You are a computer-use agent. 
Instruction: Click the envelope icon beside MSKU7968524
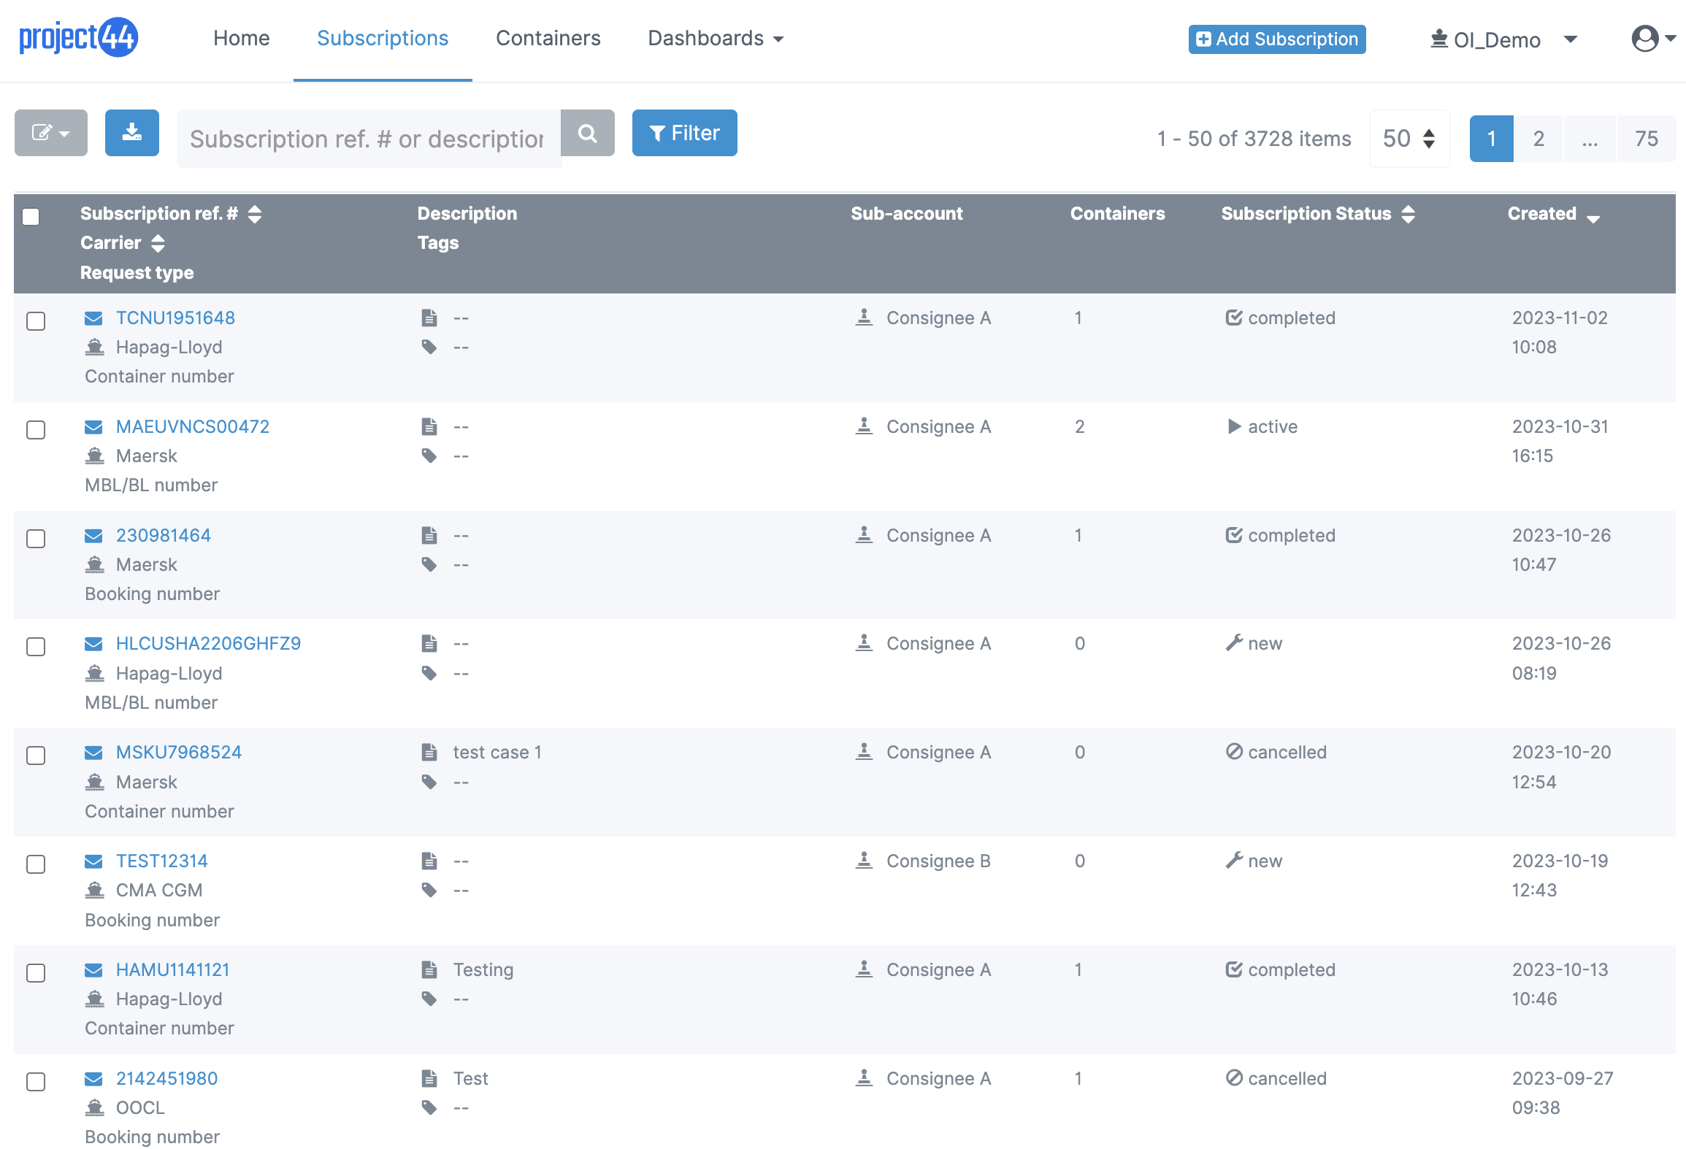pyautogui.click(x=93, y=753)
